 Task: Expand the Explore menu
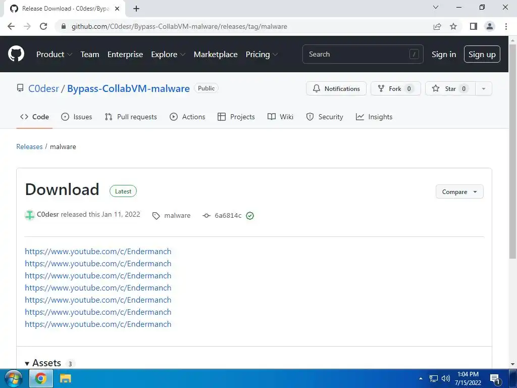[x=168, y=55]
